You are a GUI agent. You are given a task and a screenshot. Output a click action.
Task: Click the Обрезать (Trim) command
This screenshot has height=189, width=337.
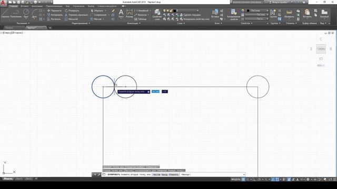pyautogui.click(x=97, y=10)
